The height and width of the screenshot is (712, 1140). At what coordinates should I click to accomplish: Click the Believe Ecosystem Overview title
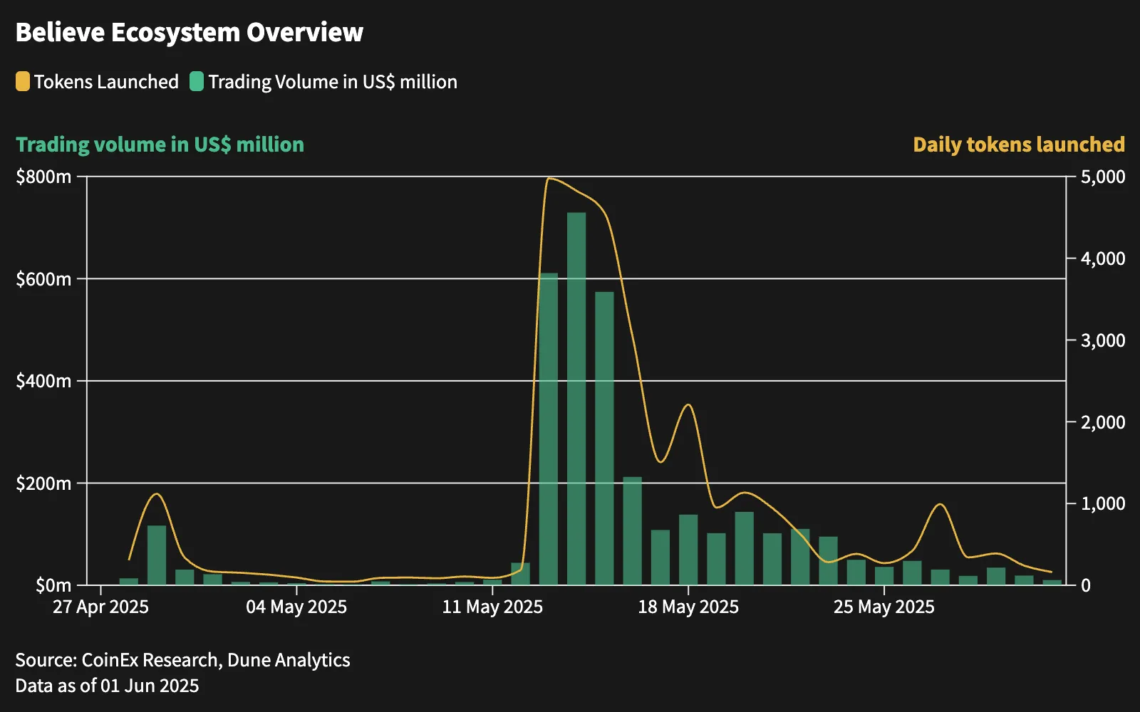190,33
